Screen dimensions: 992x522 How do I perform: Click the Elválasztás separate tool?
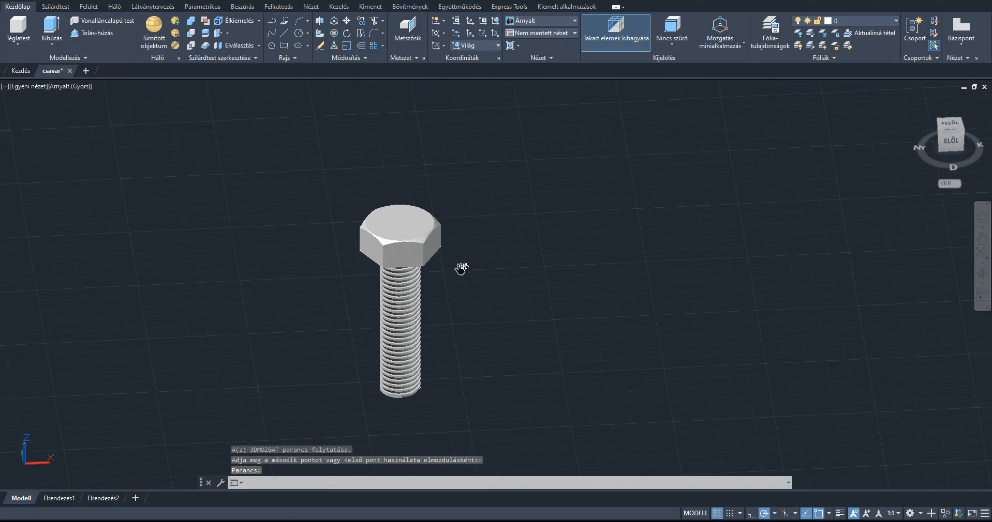(x=234, y=45)
